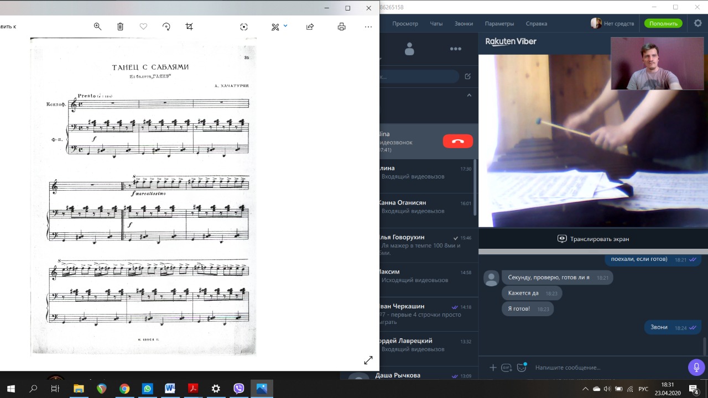Open chat with Иван Черкашин

[x=426, y=314]
